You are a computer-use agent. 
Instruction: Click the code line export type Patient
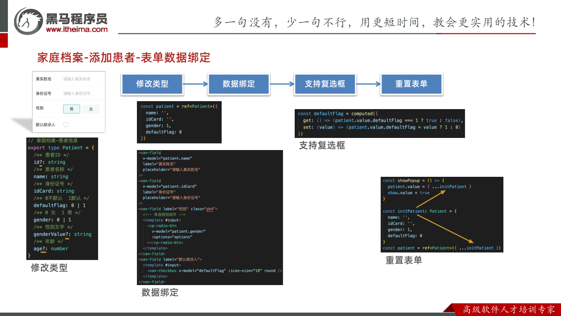61,148
